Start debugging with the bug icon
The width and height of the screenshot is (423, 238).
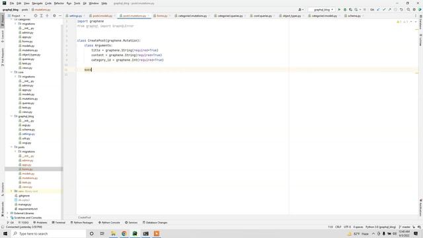coord(345,9)
